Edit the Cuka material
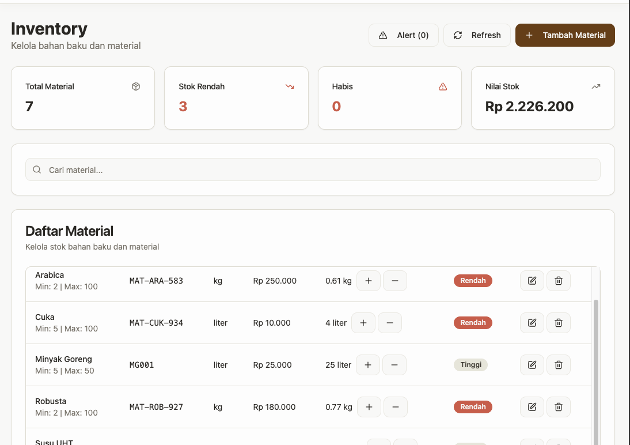Image resolution: width=630 pixels, height=445 pixels. coord(532,323)
